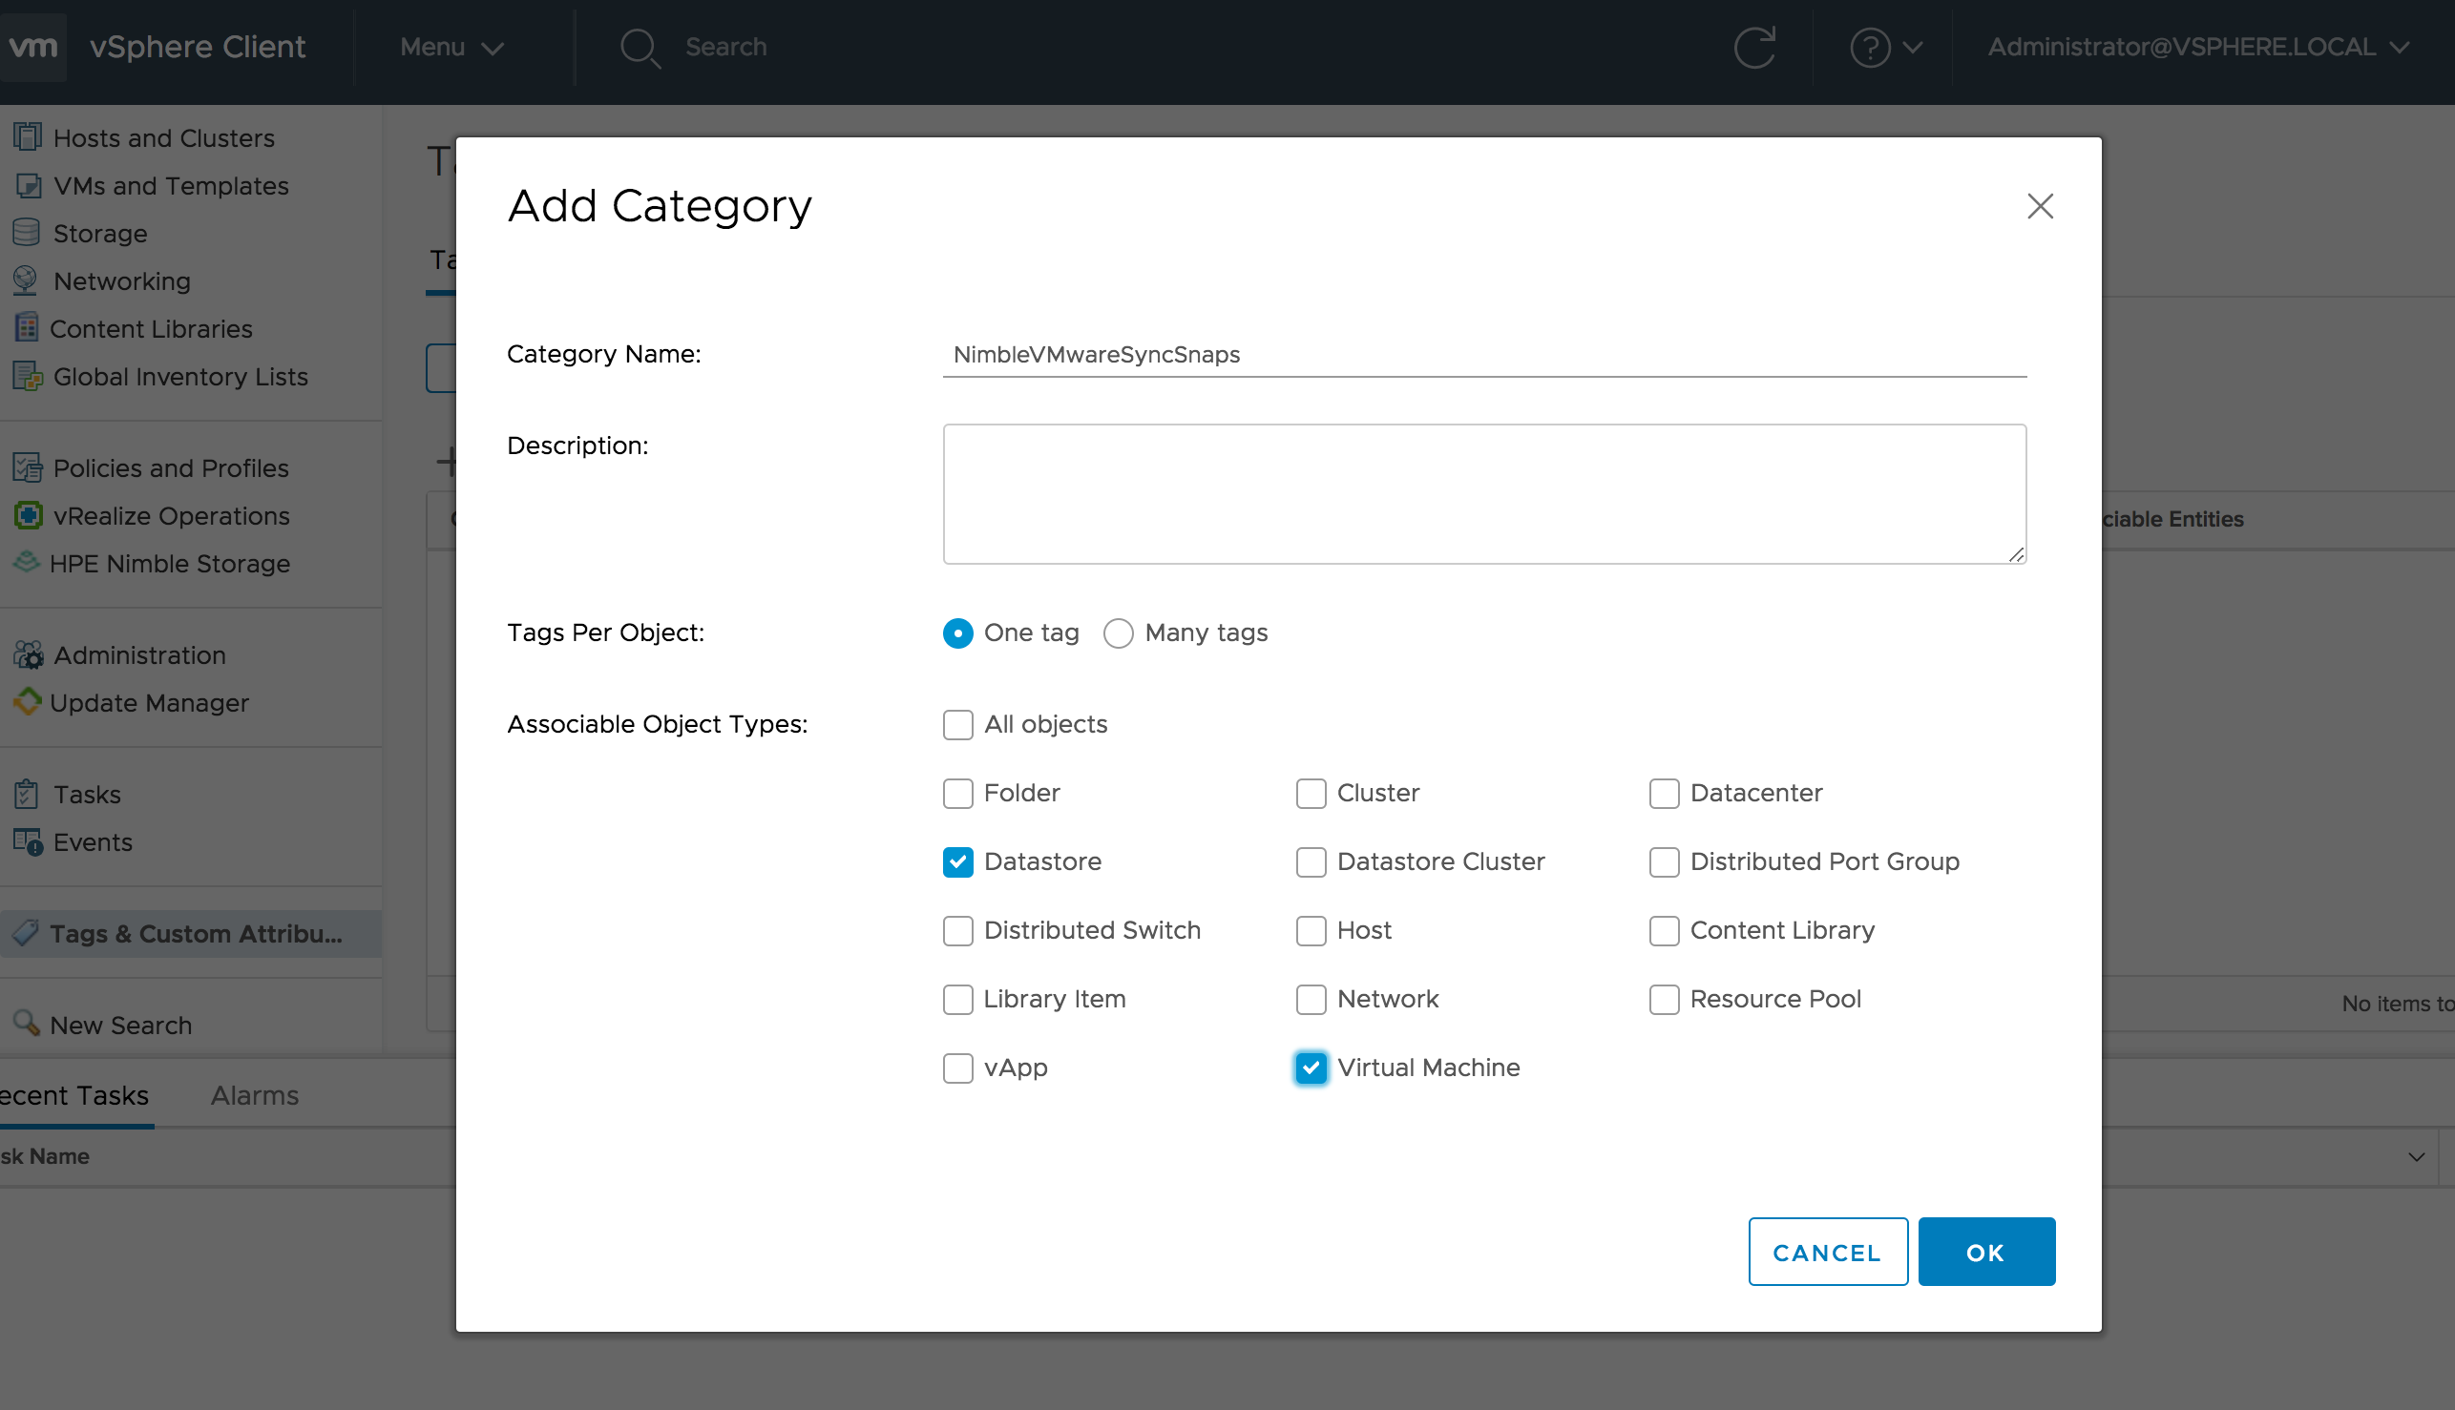Viewport: 2455px width, 1410px height.
Task: Click the Tags & Custom Attributes tag icon
Action: (x=27, y=933)
